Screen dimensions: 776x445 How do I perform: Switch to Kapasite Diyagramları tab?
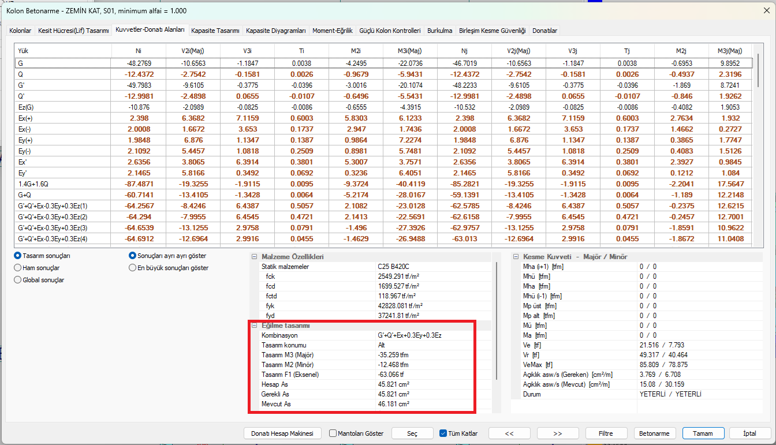pos(275,31)
